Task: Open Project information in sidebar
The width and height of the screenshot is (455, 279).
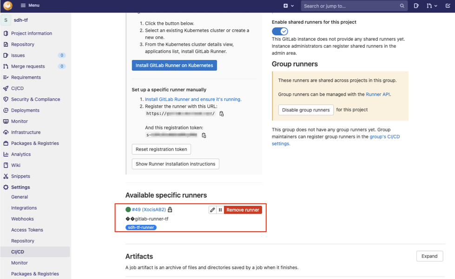Action: point(32,33)
